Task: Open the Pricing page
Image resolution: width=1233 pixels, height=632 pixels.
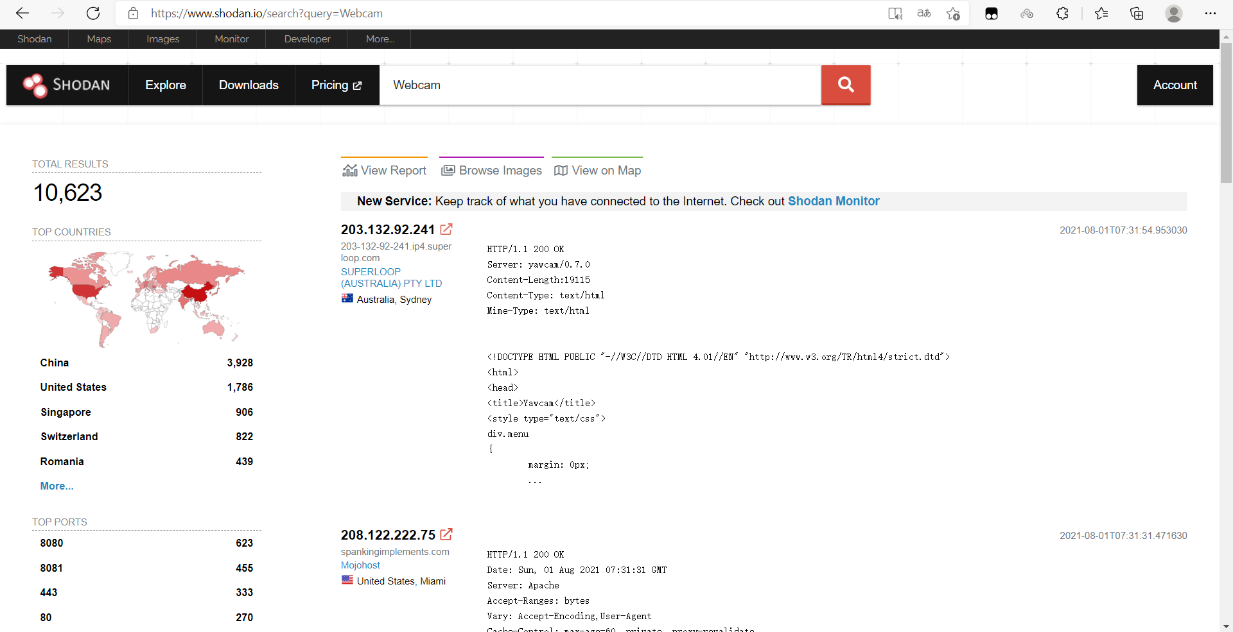Action: coord(337,85)
